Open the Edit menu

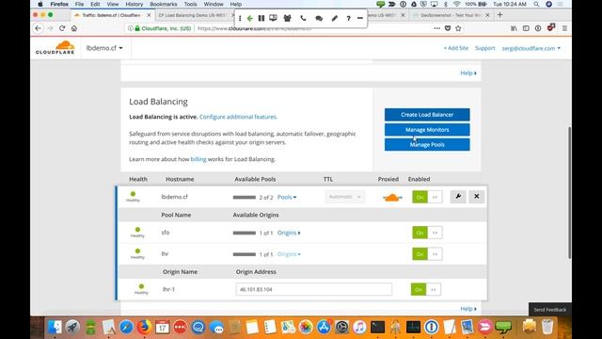[95, 4]
